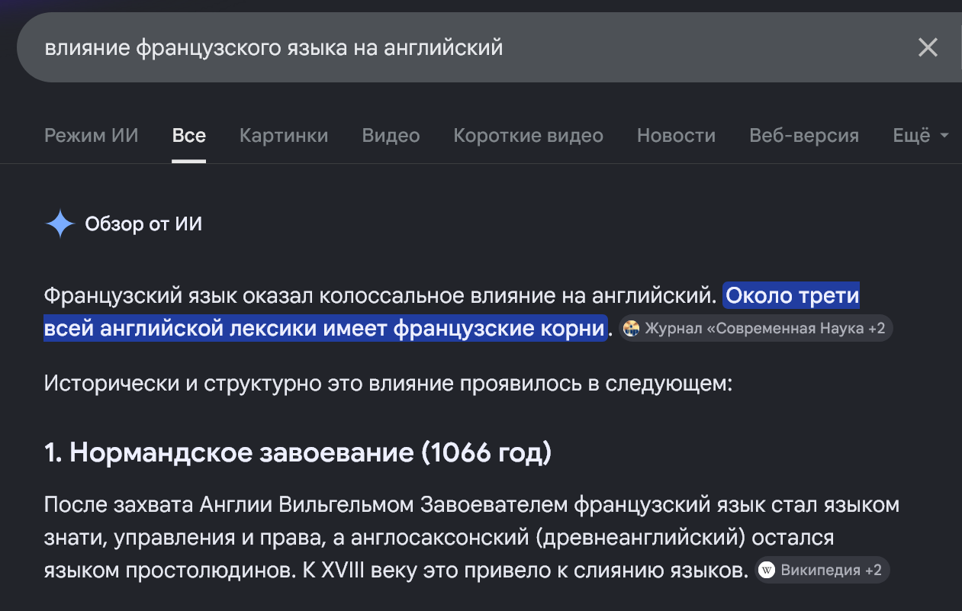Expand the Ещё dropdown arrow
The height and width of the screenshot is (611, 962).
click(x=944, y=136)
